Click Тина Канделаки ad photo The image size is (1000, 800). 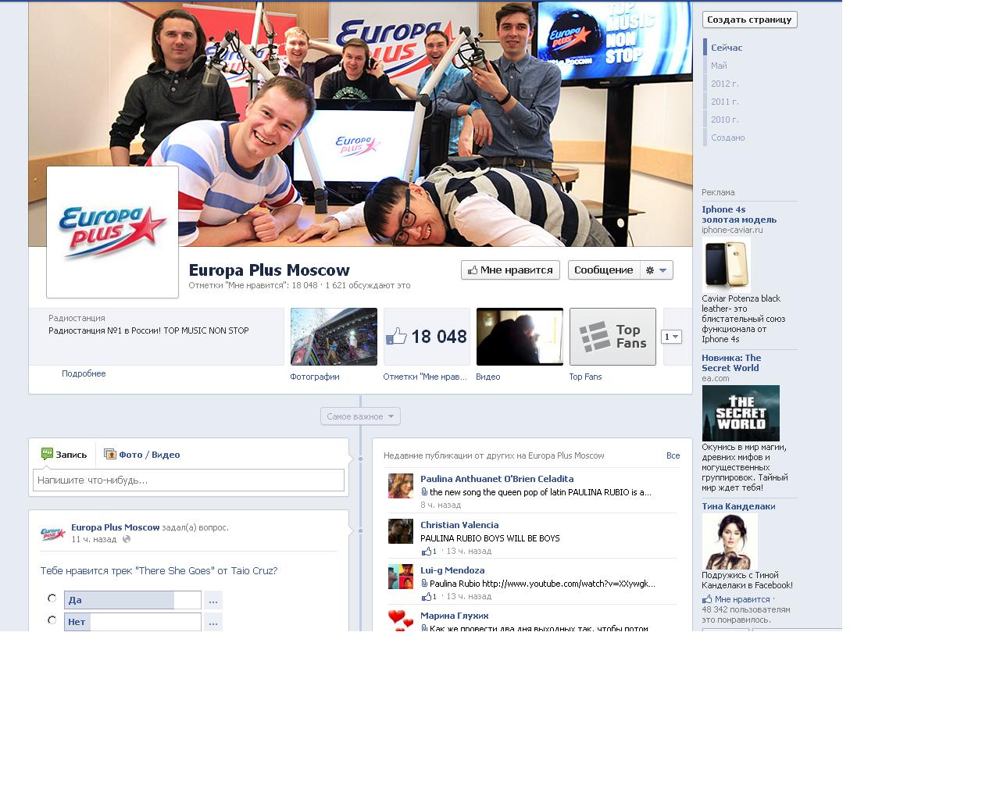click(730, 541)
